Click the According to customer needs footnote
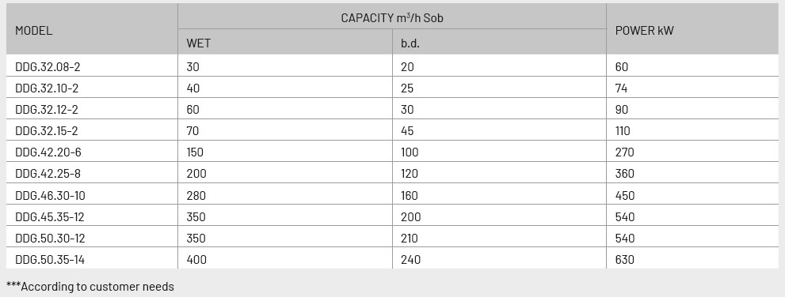785x297 pixels. click(x=90, y=287)
